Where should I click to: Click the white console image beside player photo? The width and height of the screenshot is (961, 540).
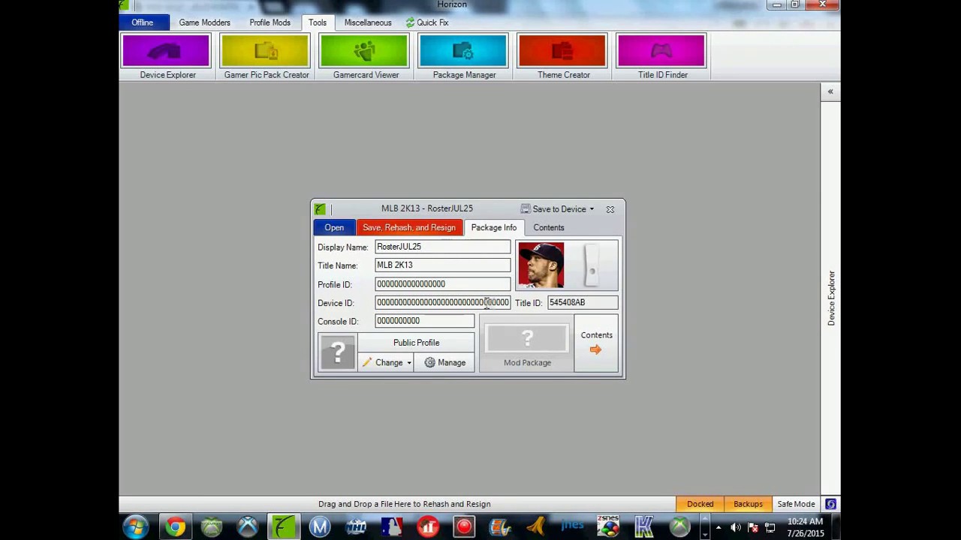(592, 265)
